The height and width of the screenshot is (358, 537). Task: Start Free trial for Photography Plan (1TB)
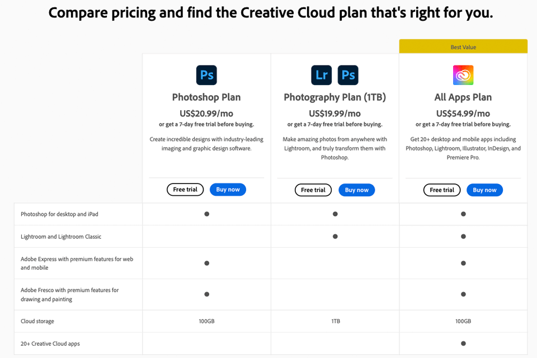313,190
